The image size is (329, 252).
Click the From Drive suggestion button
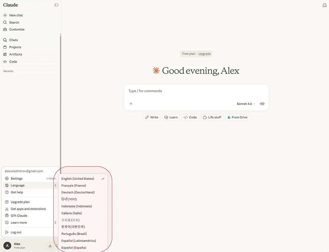237,117
